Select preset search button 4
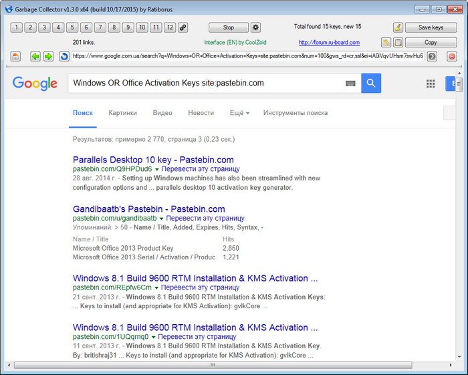This screenshot has height=375, width=468. [58, 27]
